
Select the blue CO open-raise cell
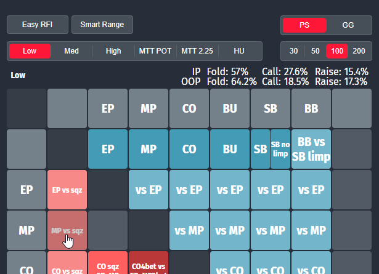click(x=189, y=149)
